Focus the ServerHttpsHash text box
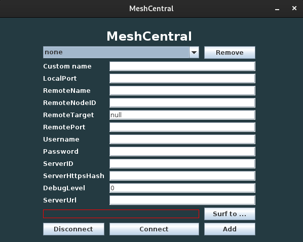Viewport: 303px width, 242px height. 182,176
